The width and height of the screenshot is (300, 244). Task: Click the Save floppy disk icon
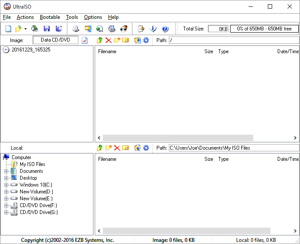47,29
